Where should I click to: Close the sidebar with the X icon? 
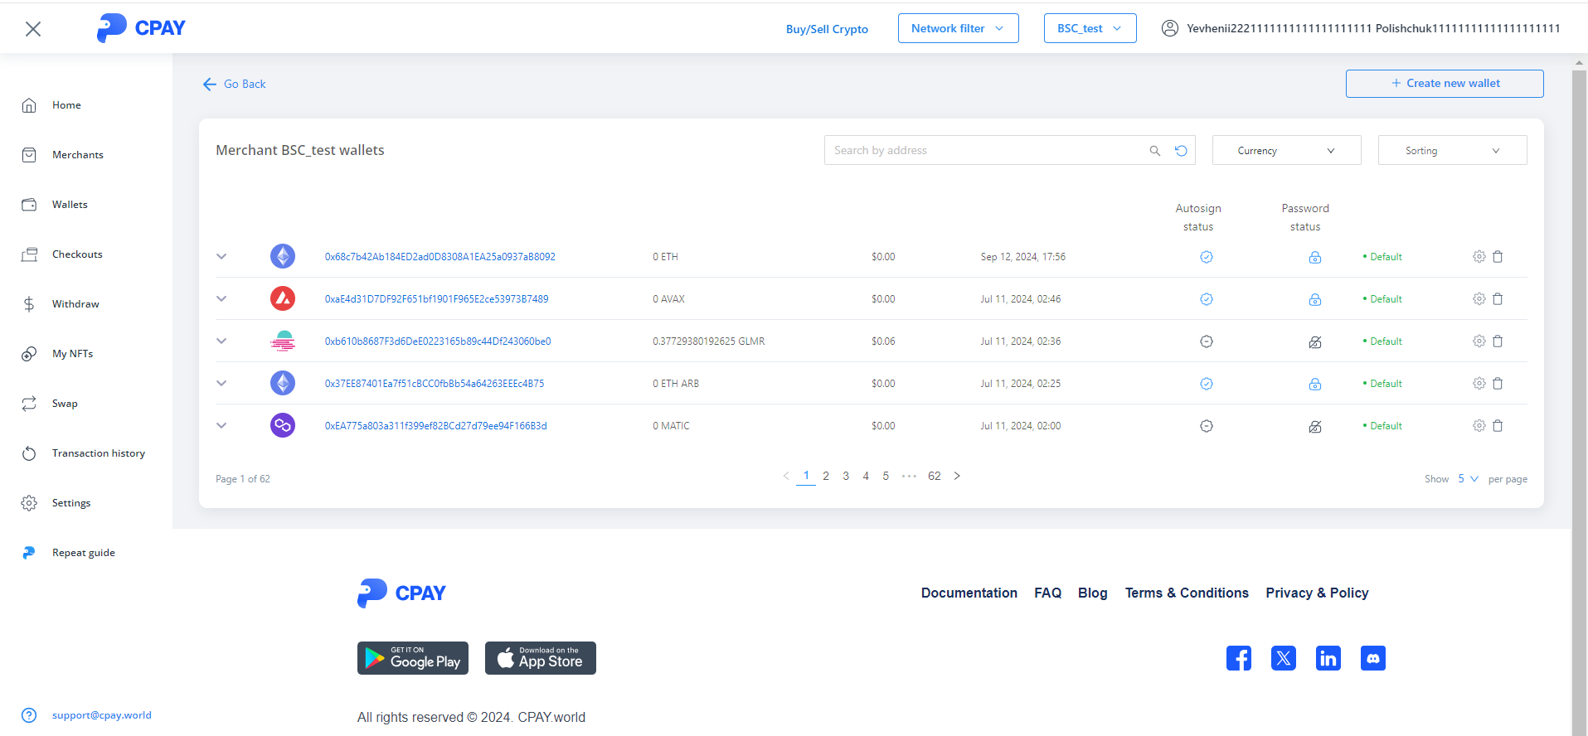[33, 29]
